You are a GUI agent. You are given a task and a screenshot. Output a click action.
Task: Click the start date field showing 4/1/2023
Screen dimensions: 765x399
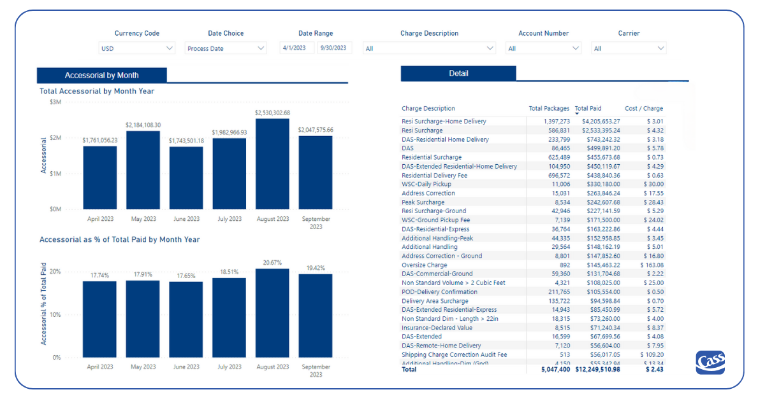point(296,47)
